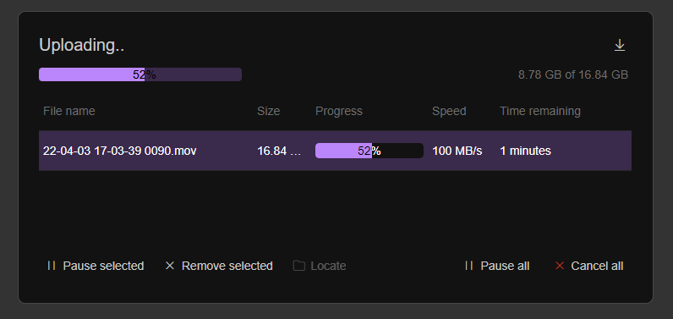Click the folder icon beside Locate
The image size is (673, 319).
coord(299,266)
